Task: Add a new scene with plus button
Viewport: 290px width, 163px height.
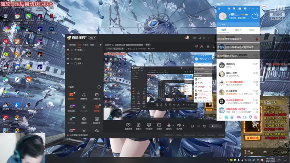Action: (100, 45)
